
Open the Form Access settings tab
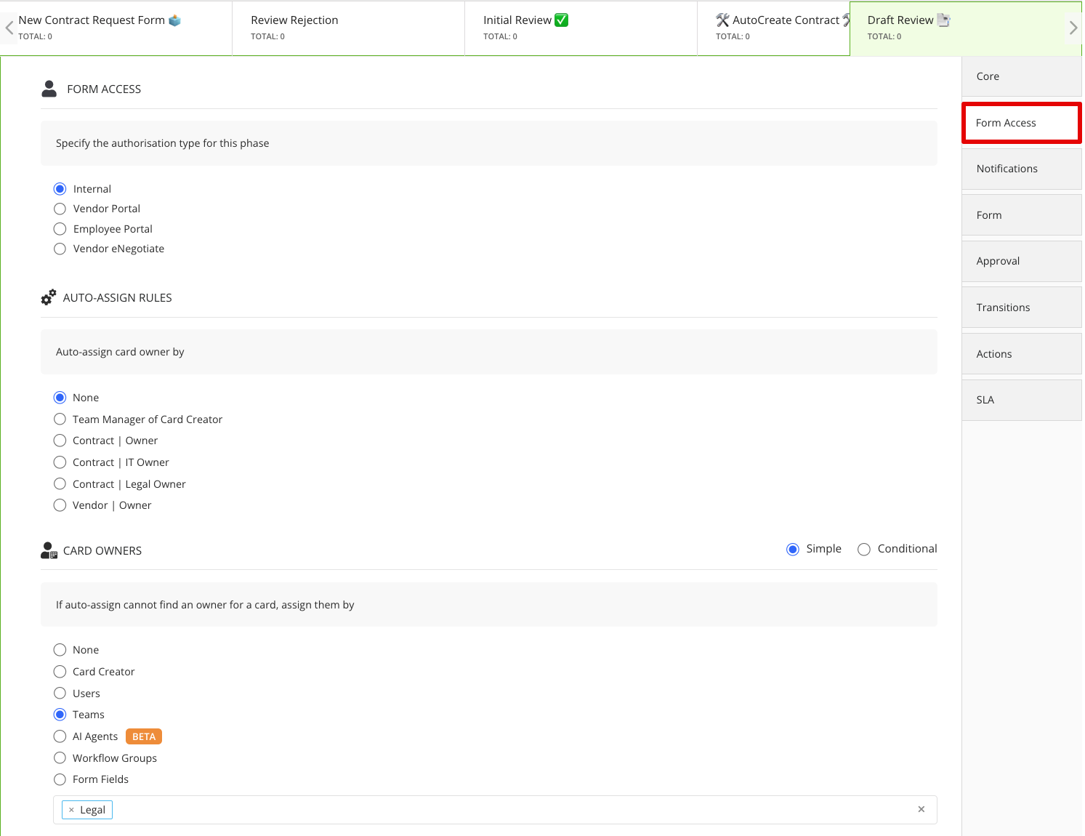click(1022, 123)
